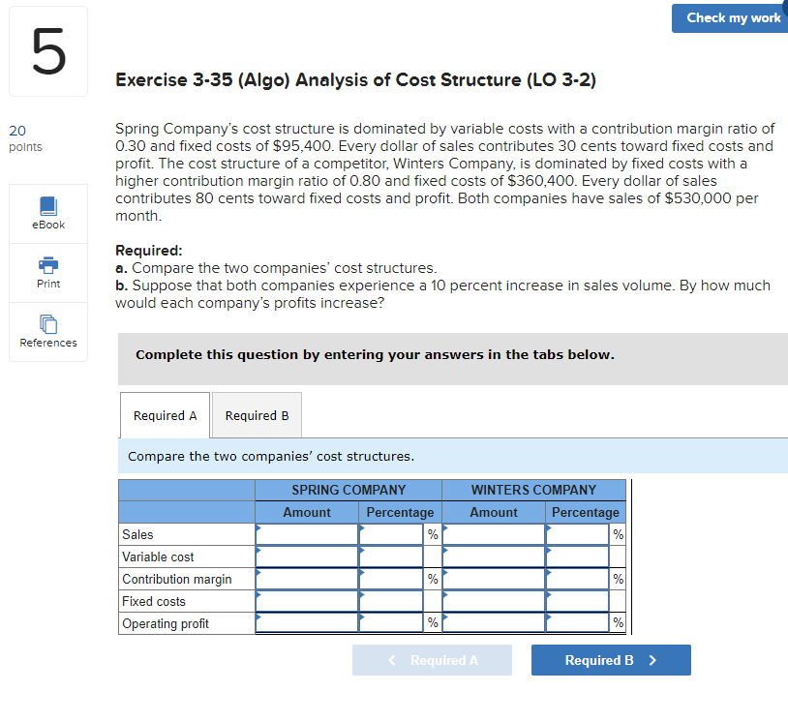Click the grayed Required A back button
The width and height of the screenshot is (788, 722).
point(432,659)
